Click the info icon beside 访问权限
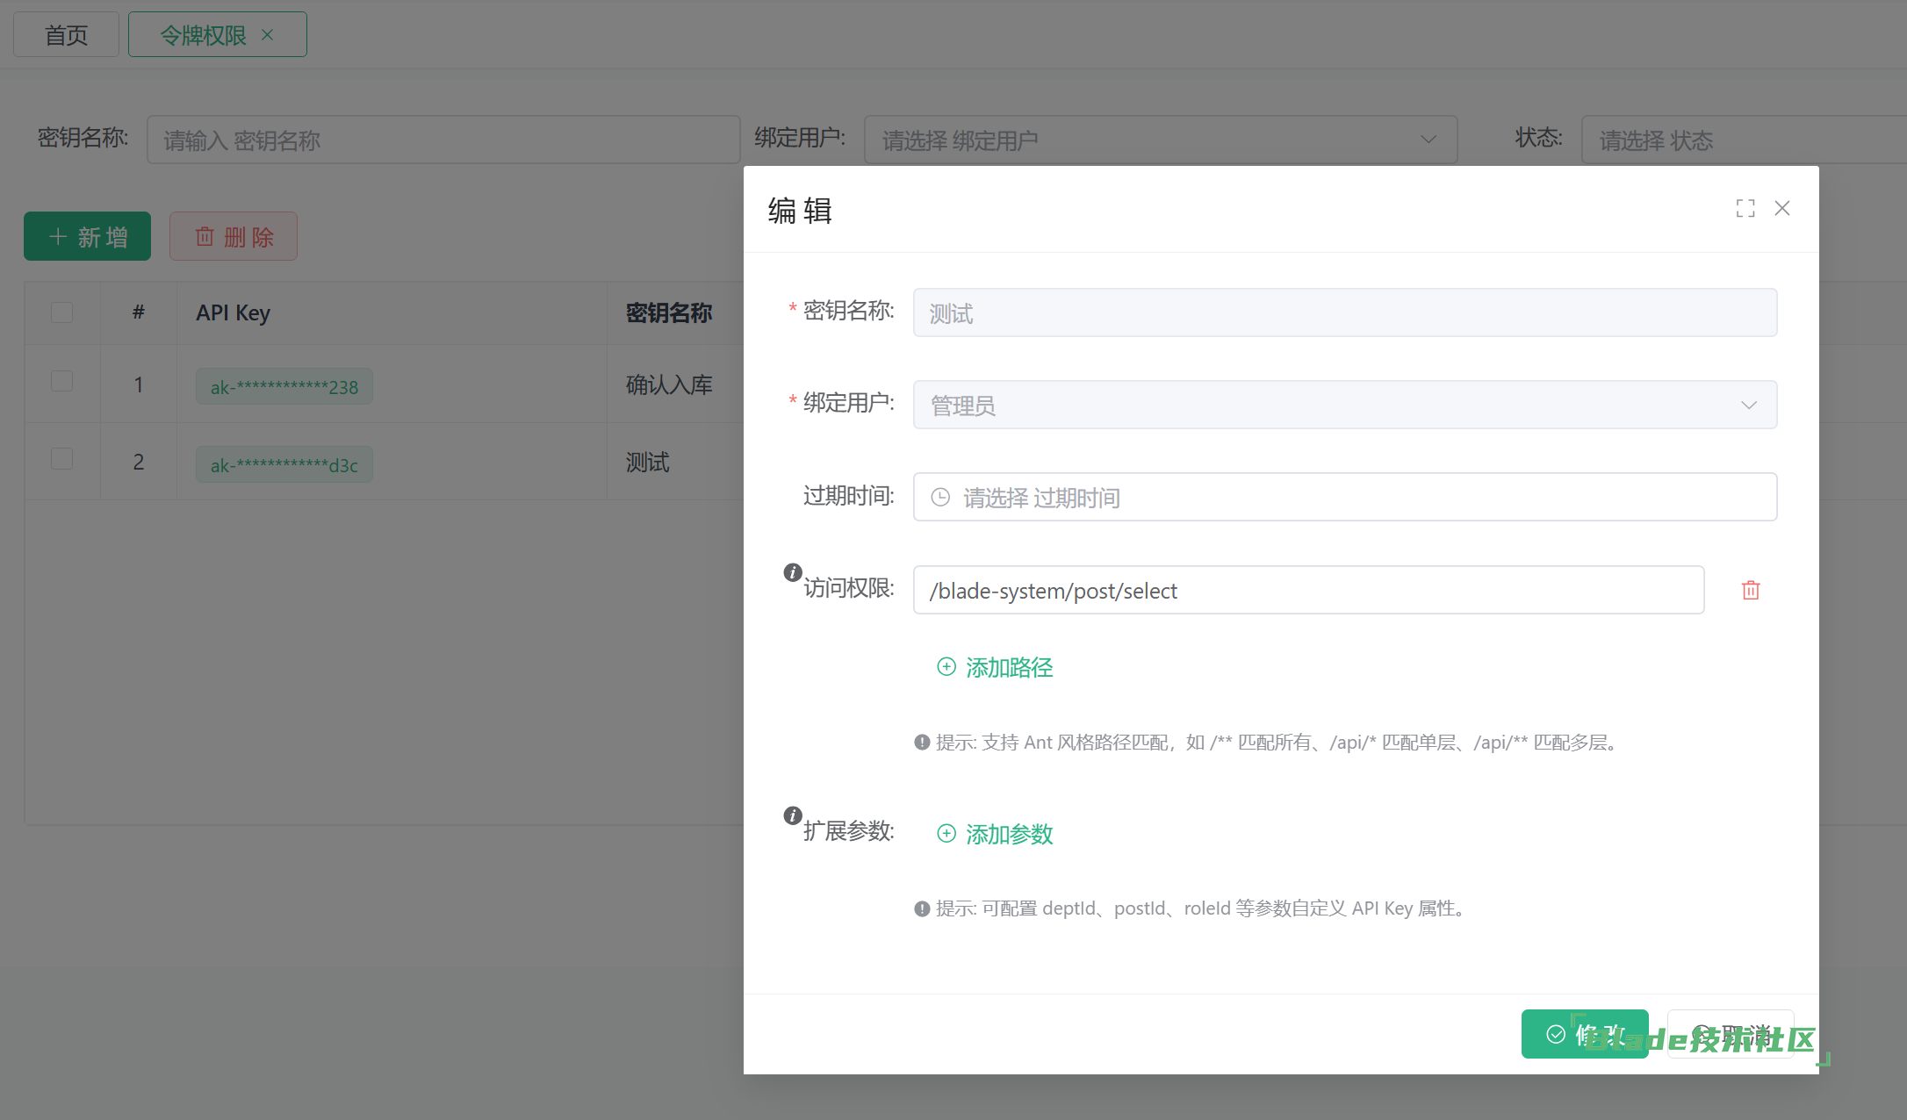 [x=793, y=572]
